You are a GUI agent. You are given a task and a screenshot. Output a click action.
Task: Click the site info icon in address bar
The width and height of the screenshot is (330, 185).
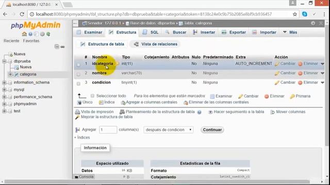click(x=32, y=14)
